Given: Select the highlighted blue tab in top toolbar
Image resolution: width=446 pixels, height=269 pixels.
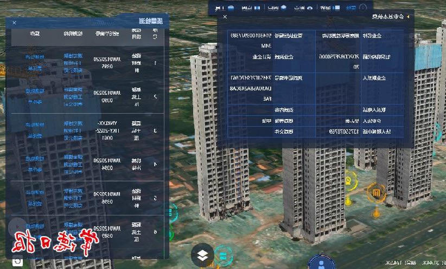Looking at the screenshot, I should (x=351, y=8).
